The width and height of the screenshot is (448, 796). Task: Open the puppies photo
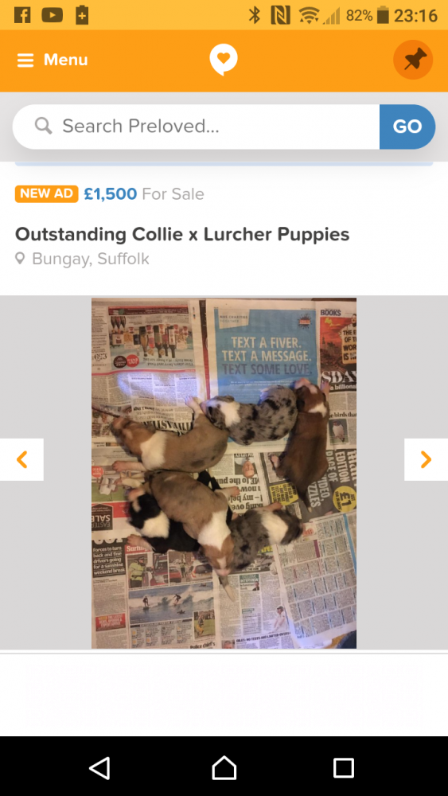(x=224, y=473)
